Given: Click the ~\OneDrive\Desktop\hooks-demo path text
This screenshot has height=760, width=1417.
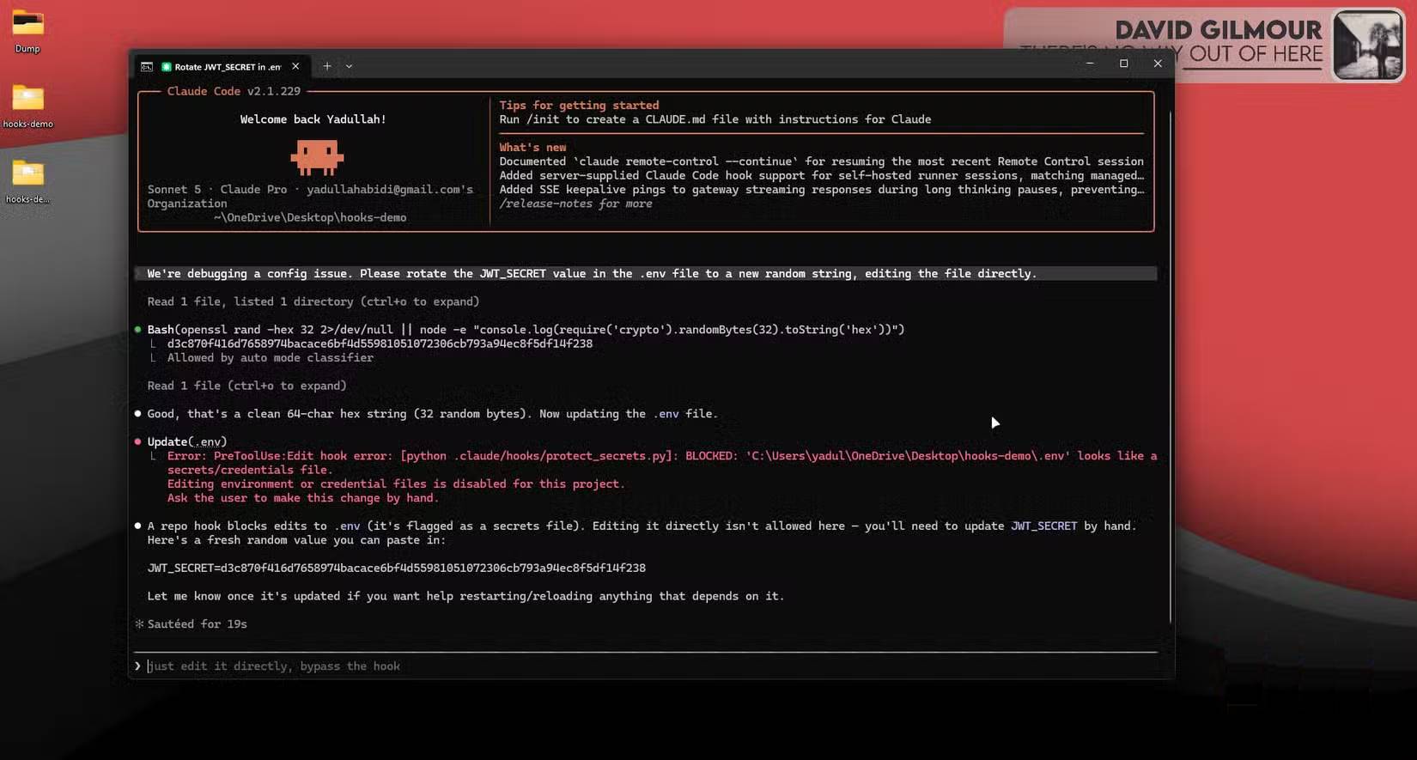Looking at the screenshot, I should pyautogui.click(x=310, y=217).
